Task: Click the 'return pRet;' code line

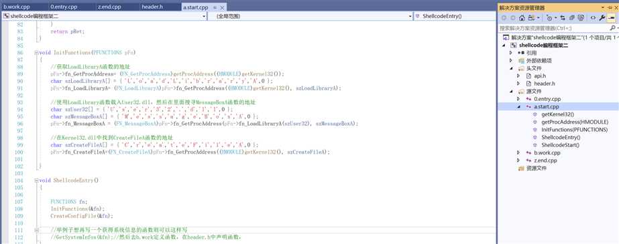Action: (x=68, y=31)
